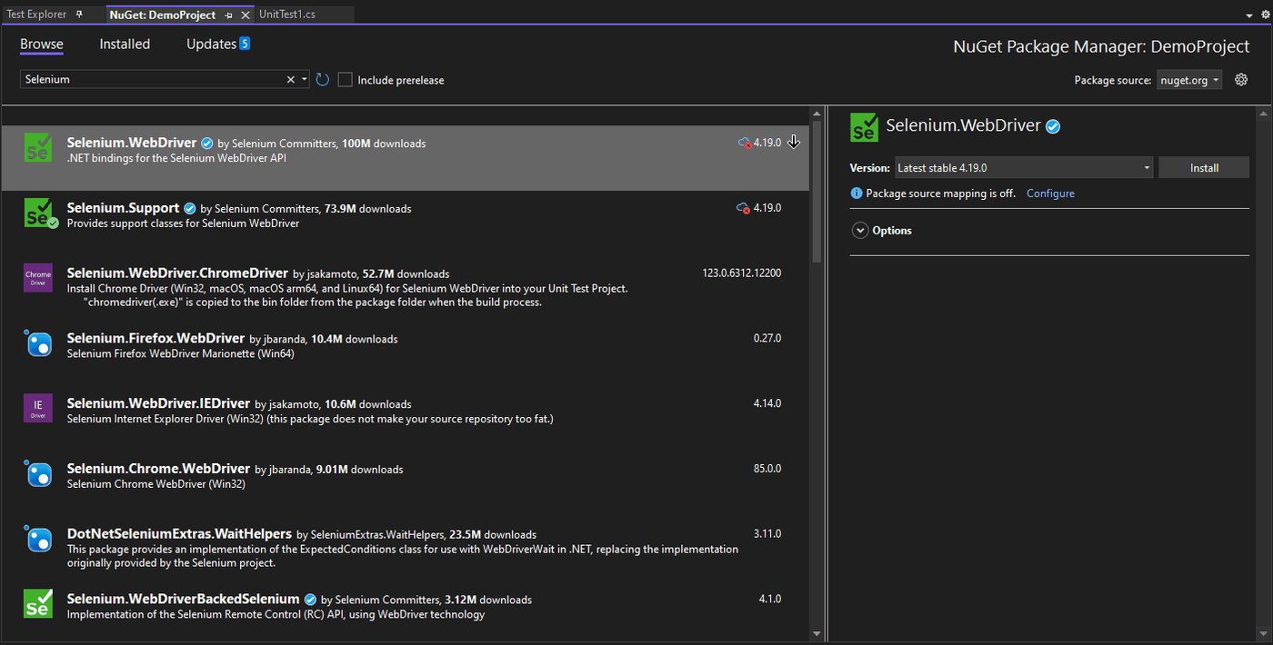The height and width of the screenshot is (645, 1273).
Task: Click the Se logo in details pane
Action: [865, 127]
